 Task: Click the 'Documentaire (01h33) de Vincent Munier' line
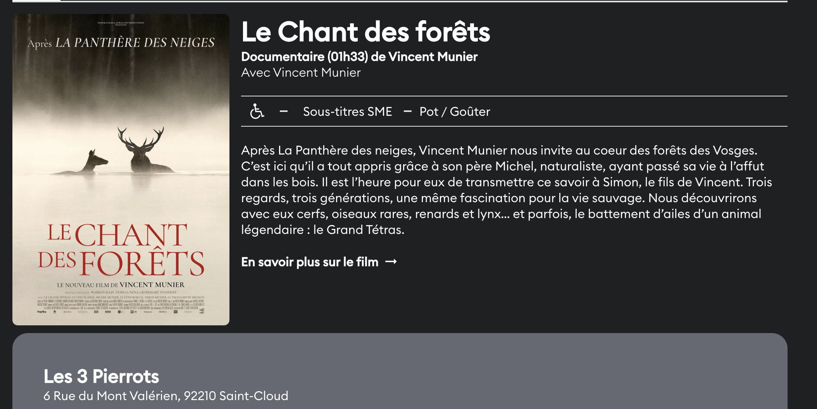pos(359,57)
